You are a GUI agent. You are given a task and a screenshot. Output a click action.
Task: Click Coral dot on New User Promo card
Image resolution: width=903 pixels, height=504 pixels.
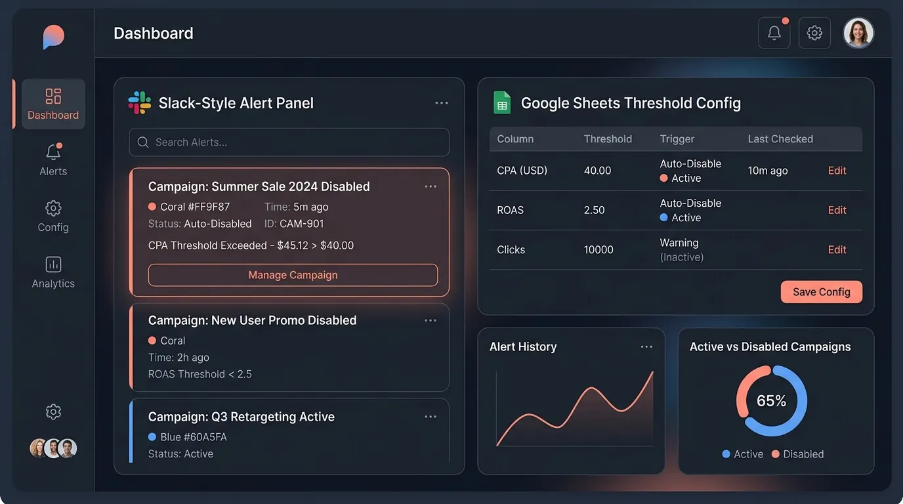[152, 341]
